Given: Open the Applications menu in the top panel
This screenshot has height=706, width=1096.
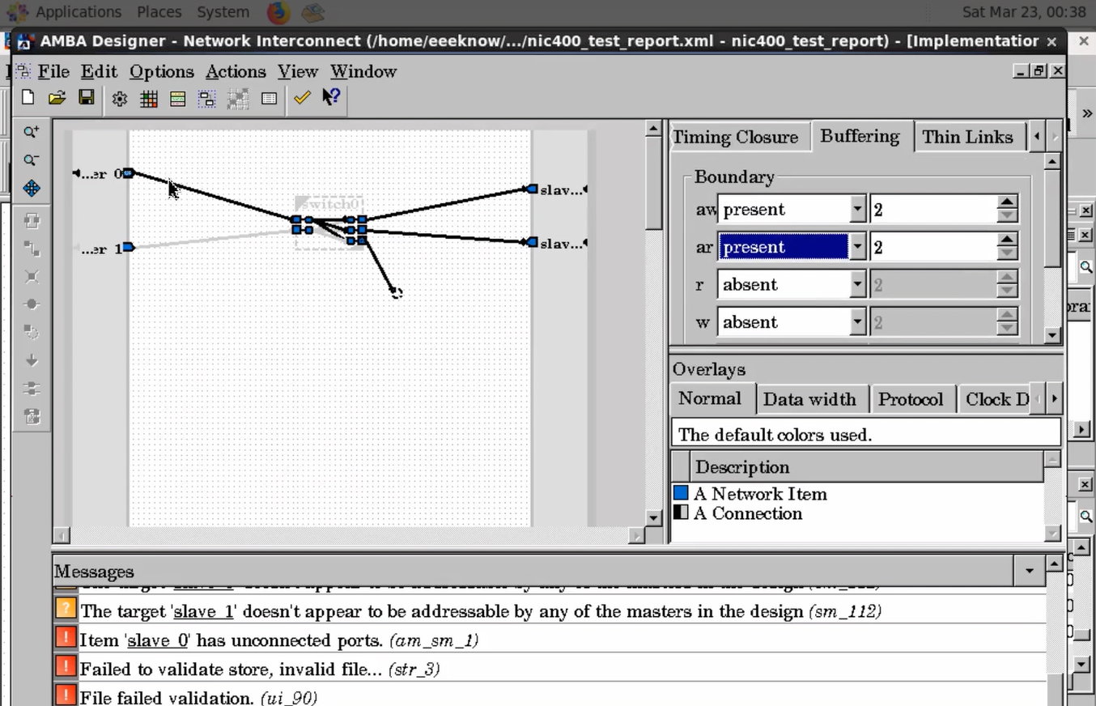Looking at the screenshot, I should click(79, 12).
